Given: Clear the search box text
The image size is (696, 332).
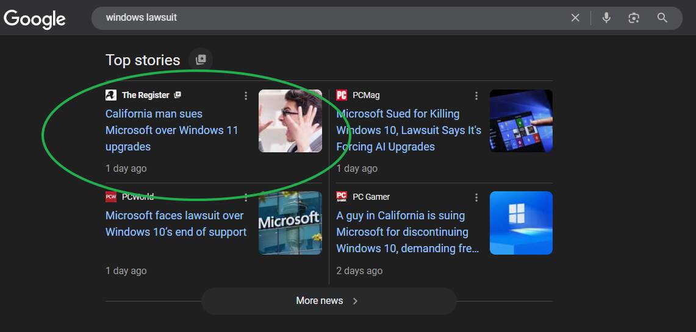Looking at the screenshot, I should click(575, 18).
